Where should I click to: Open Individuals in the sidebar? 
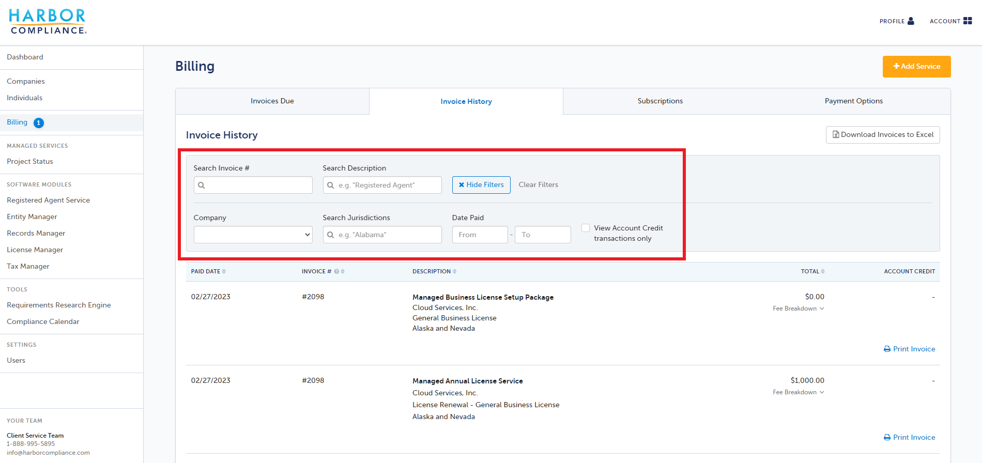click(x=25, y=98)
